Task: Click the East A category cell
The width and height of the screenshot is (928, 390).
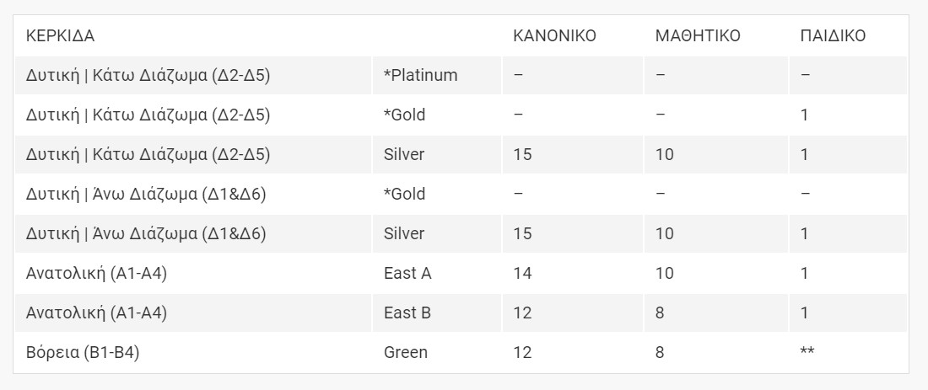Action: click(x=437, y=273)
